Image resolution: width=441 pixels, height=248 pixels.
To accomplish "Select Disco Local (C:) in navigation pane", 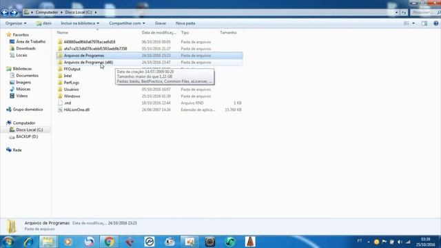I will pos(29,130).
